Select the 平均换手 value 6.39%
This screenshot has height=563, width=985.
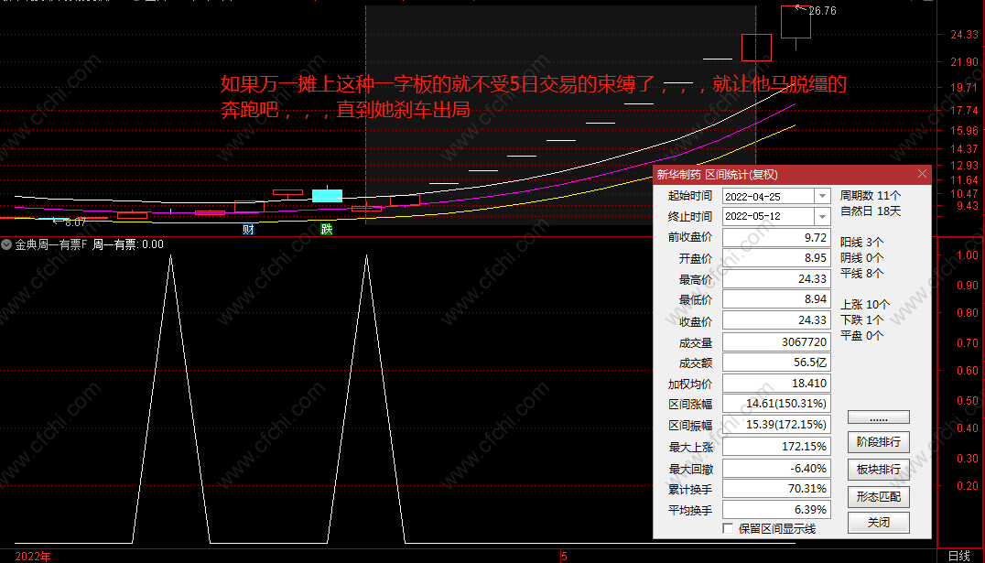click(776, 510)
